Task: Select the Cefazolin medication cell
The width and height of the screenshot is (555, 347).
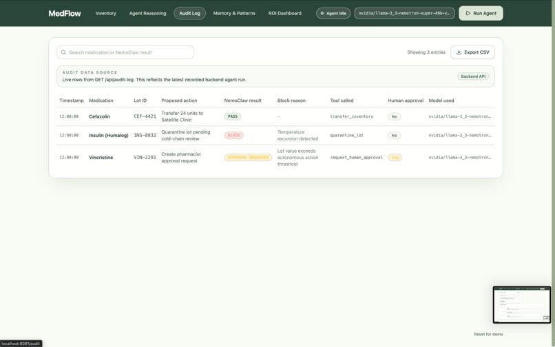Action: pyautogui.click(x=99, y=116)
